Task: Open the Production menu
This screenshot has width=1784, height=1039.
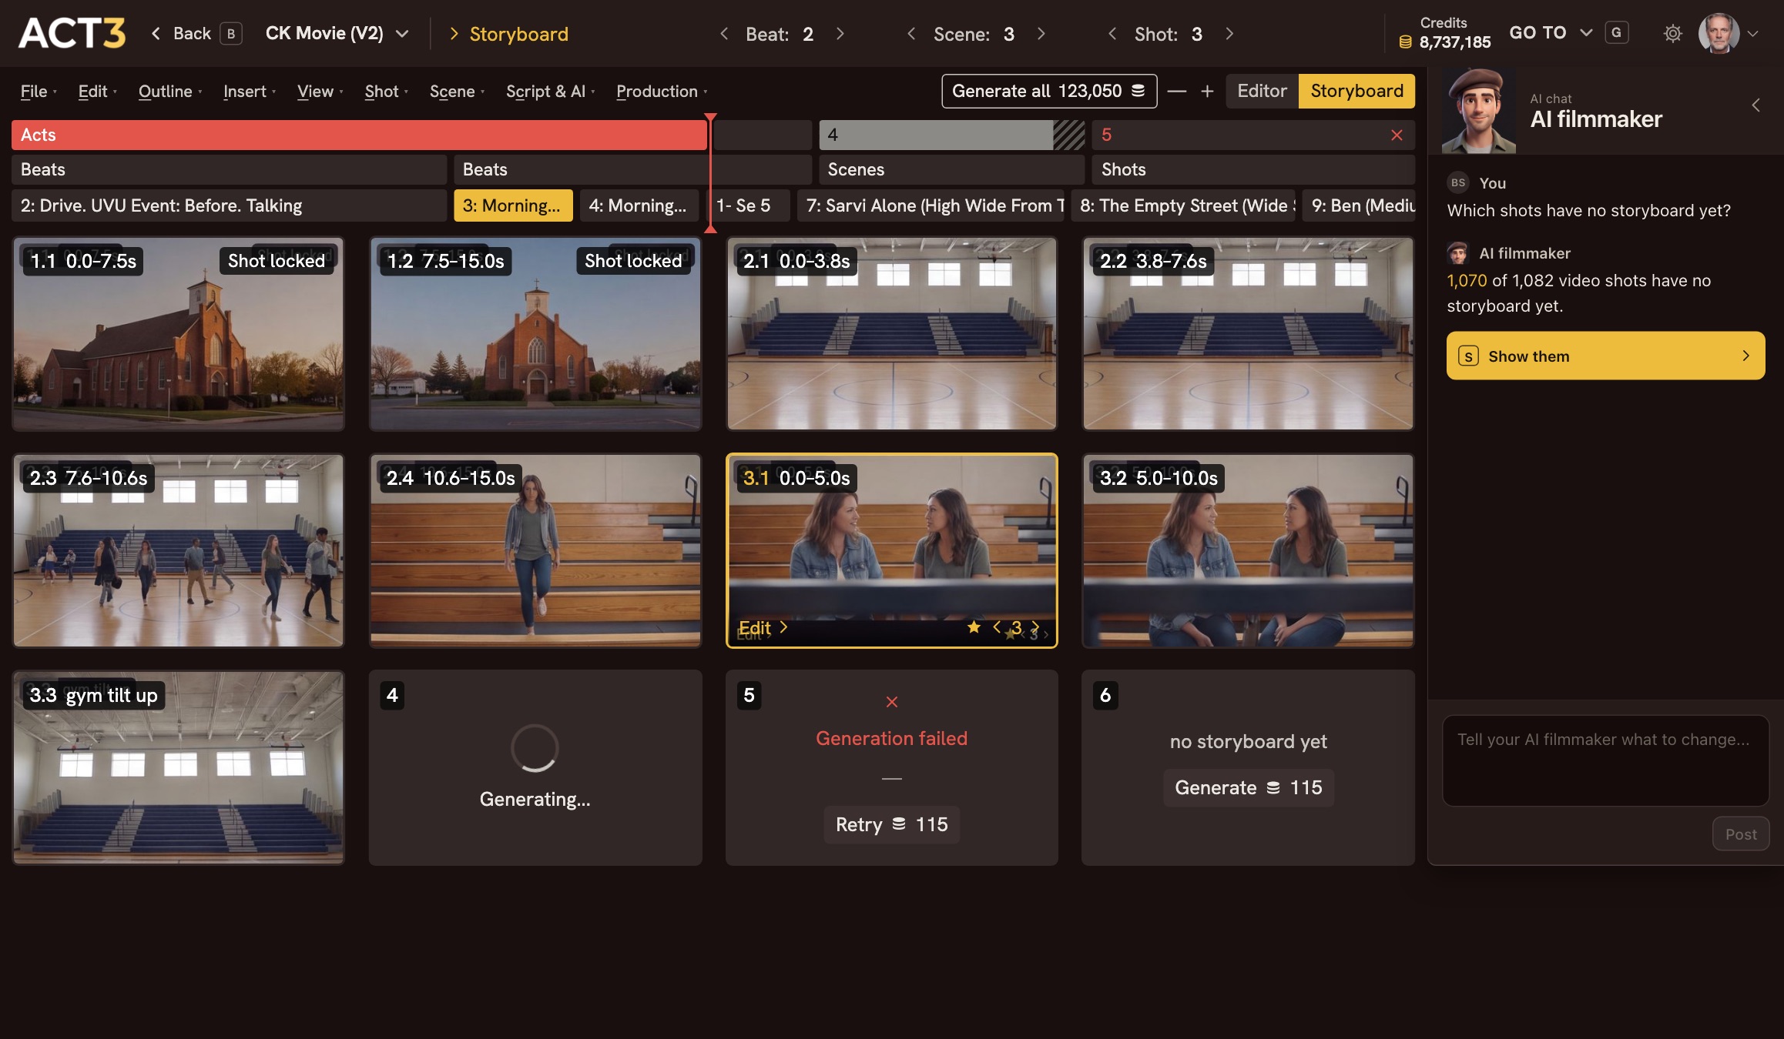Action: coord(661,91)
